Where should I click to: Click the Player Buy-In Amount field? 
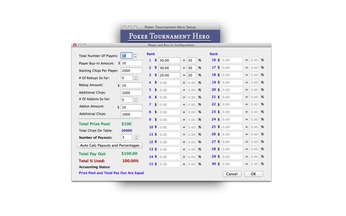point(131,63)
